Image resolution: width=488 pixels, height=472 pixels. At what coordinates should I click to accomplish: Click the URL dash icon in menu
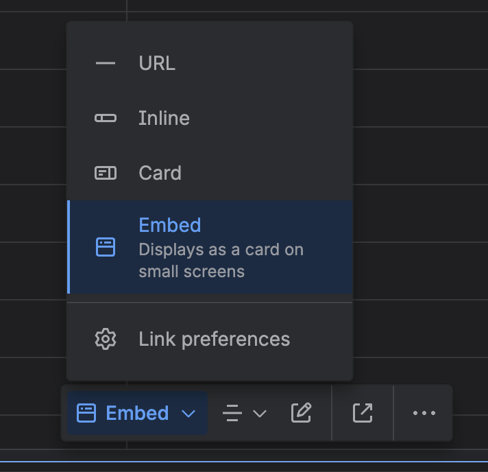(x=106, y=63)
